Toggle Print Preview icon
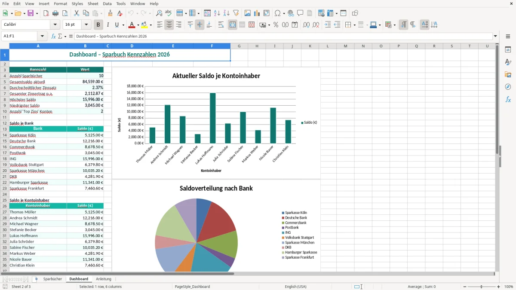Viewport: 516px width, 290px height. 65,13
